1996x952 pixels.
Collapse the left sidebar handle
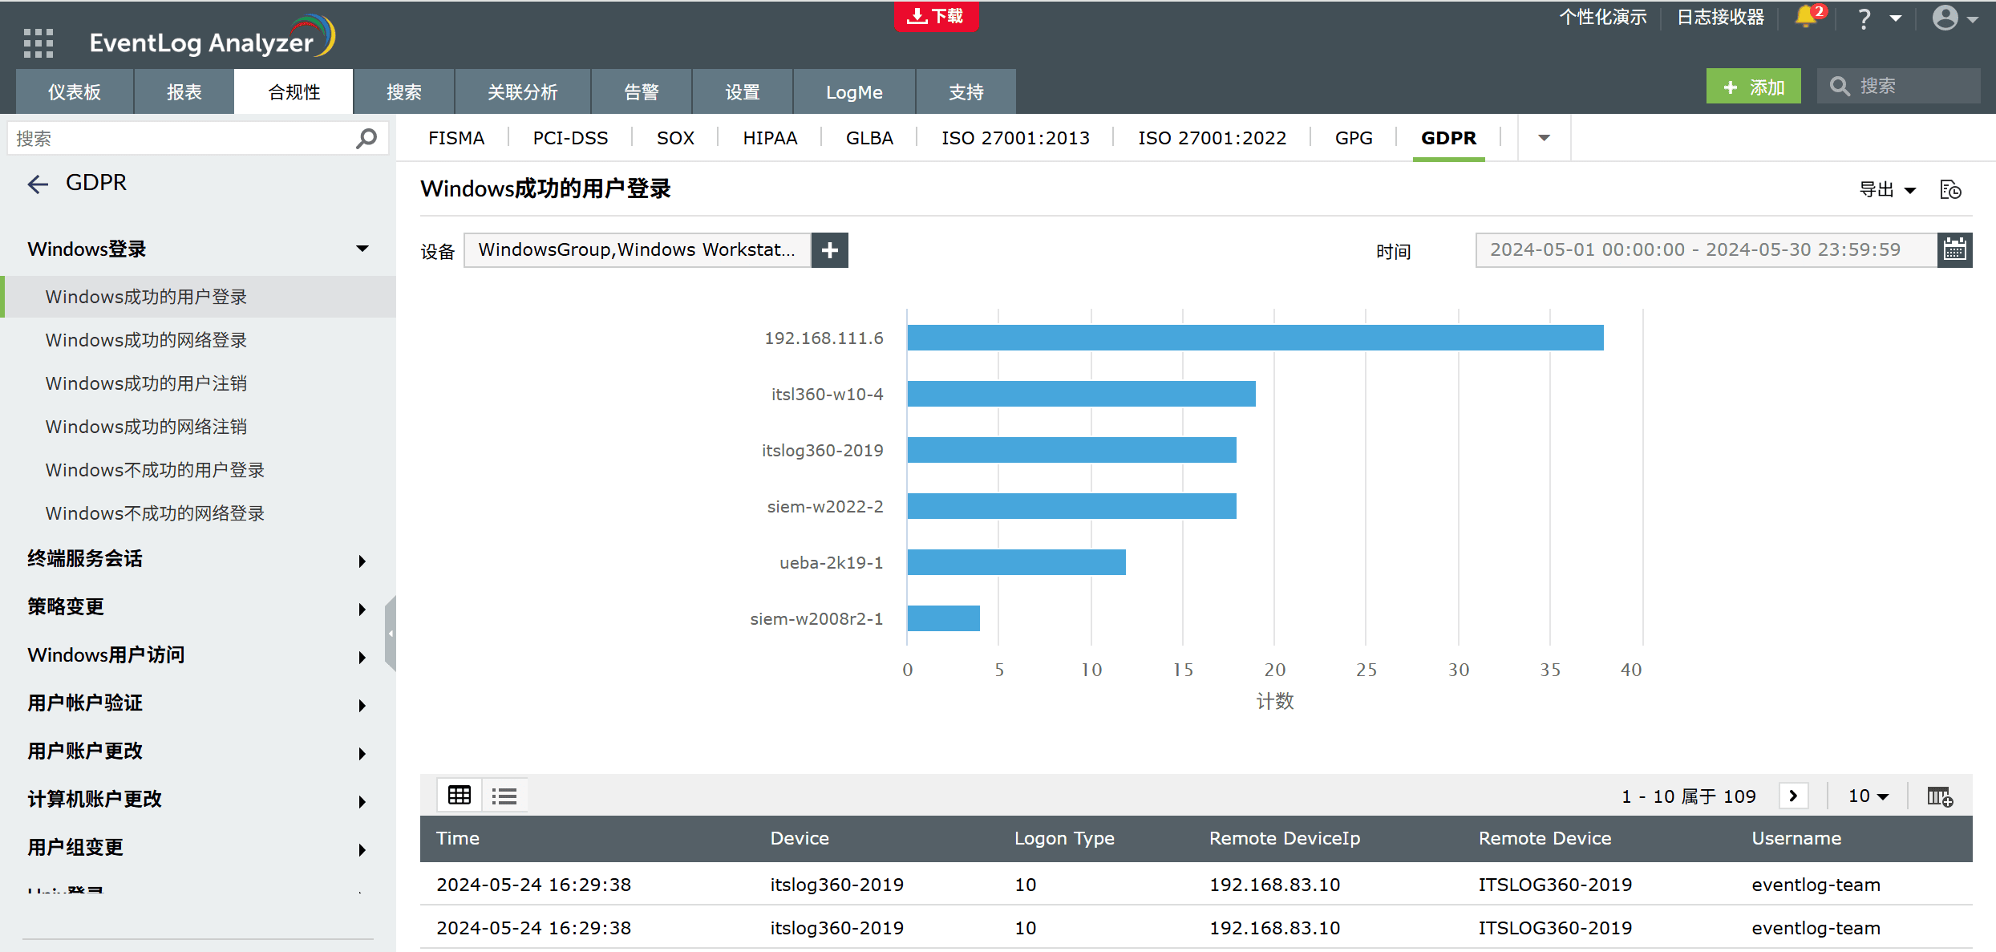click(x=391, y=634)
